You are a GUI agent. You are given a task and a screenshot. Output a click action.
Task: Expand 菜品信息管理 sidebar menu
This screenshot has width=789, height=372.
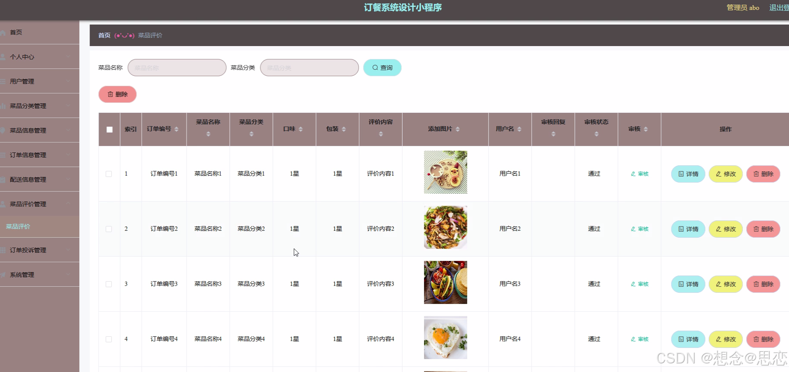pos(40,130)
